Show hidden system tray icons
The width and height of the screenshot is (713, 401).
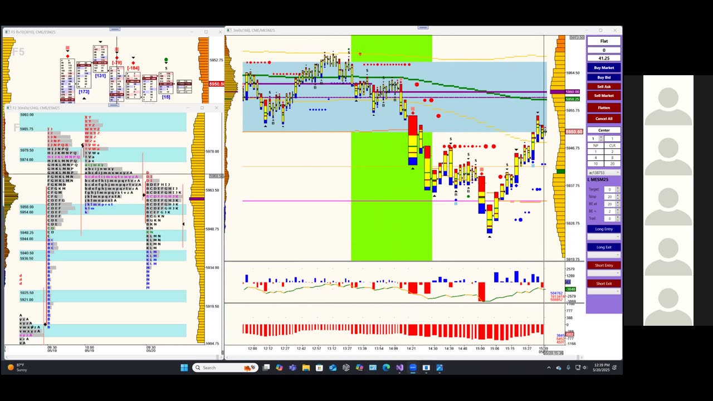[x=549, y=368]
